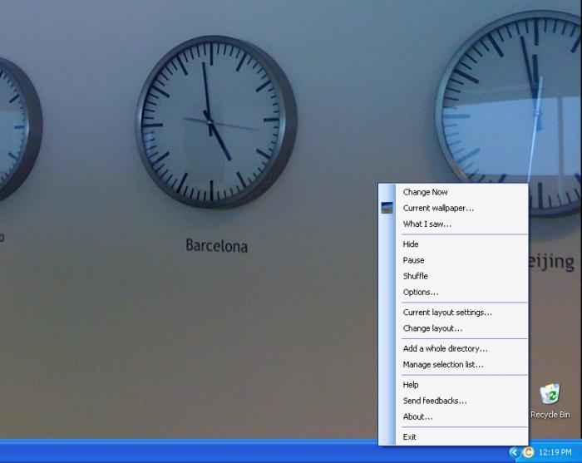The image size is (582, 463).
Task: Toggle Shuffle in the menu
Action: [453, 276]
